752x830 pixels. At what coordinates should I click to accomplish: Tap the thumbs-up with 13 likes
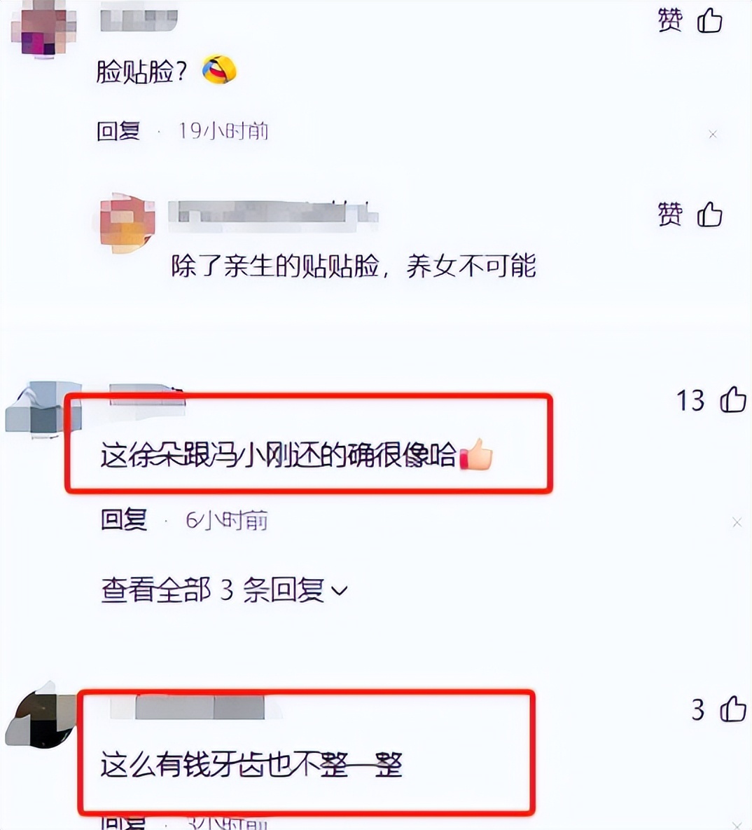pyautogui.click(x=733, y=400)
